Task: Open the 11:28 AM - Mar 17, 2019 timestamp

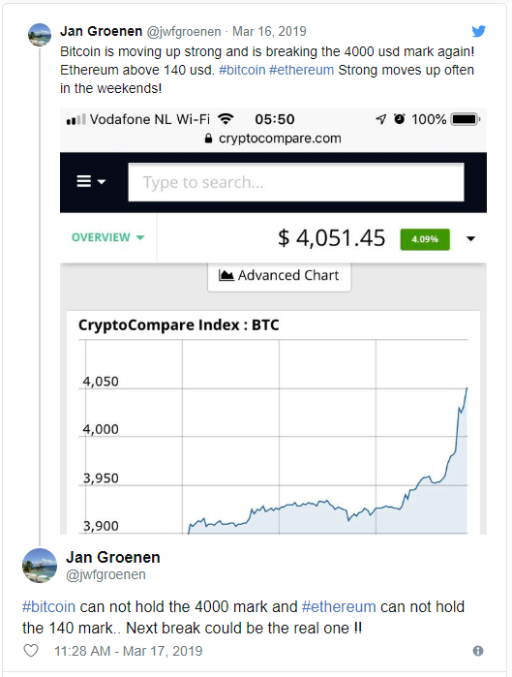Action: point(128,651)
